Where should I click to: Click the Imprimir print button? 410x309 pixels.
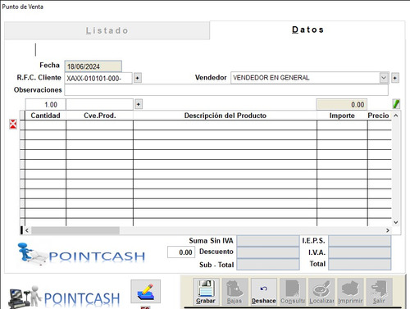(x=350, y=292)
